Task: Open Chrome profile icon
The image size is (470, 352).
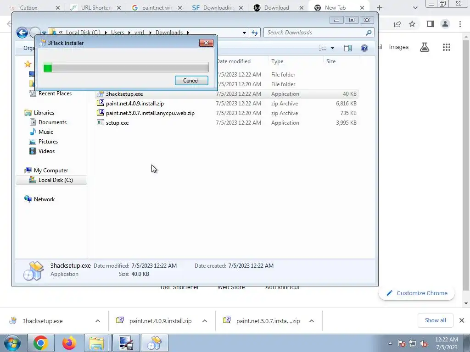Action: [445, 24]
